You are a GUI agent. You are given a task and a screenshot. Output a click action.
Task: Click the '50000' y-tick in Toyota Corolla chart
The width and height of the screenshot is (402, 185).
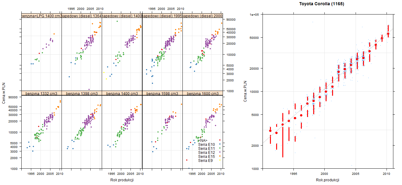(x=254, y=38)
